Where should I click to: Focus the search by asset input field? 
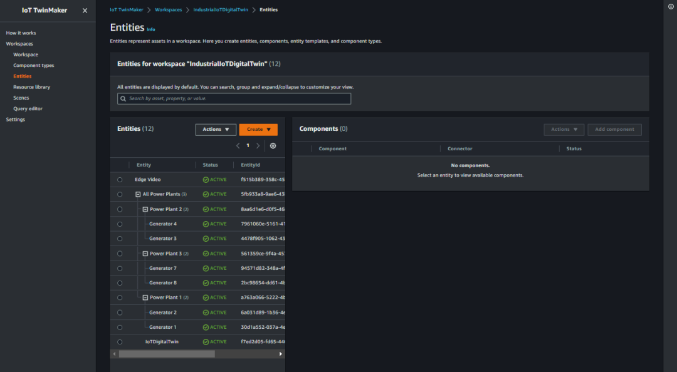tap(234, 98)
